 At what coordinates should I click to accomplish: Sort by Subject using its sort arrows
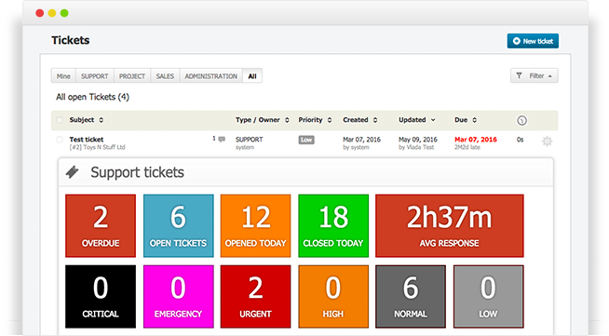pos(101,120)
